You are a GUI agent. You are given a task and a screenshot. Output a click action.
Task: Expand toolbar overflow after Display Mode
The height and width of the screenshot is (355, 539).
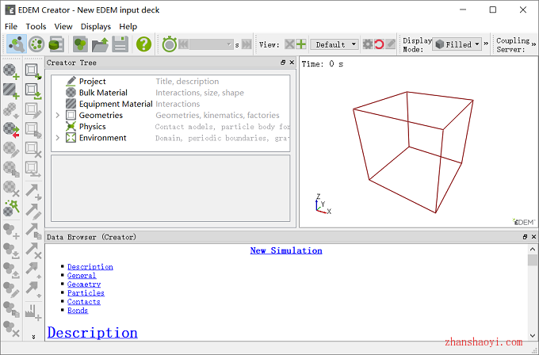[486, 44]
